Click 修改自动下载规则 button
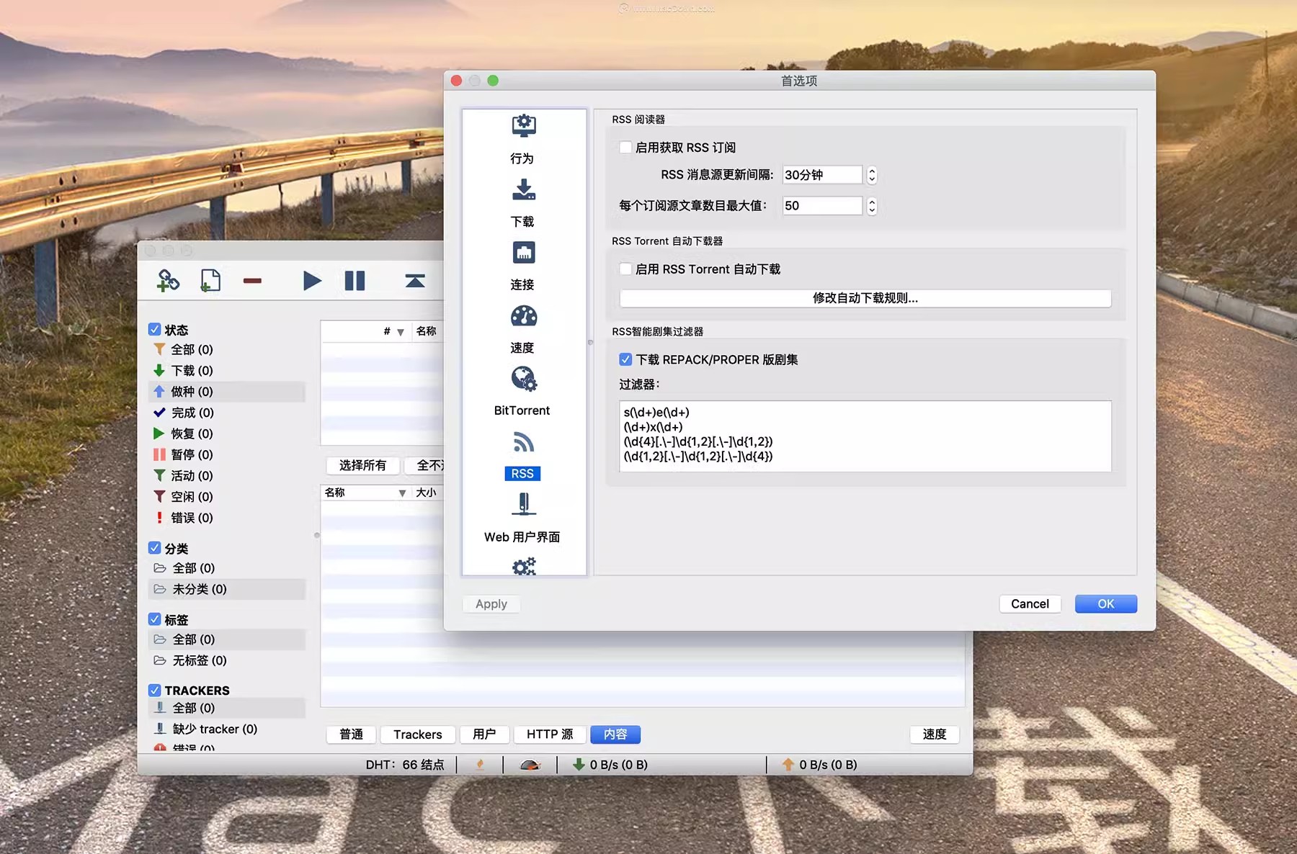This screenshot has width=1297, height=854. 865,298
